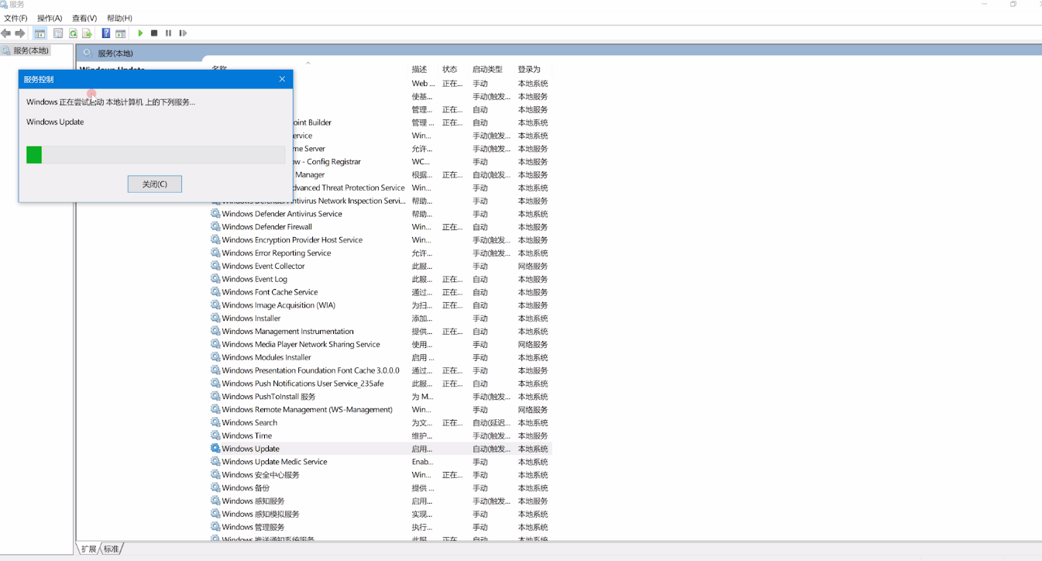Open the 文件(F) menu
The image size is (1042, 561).
[x=15, y=18]
